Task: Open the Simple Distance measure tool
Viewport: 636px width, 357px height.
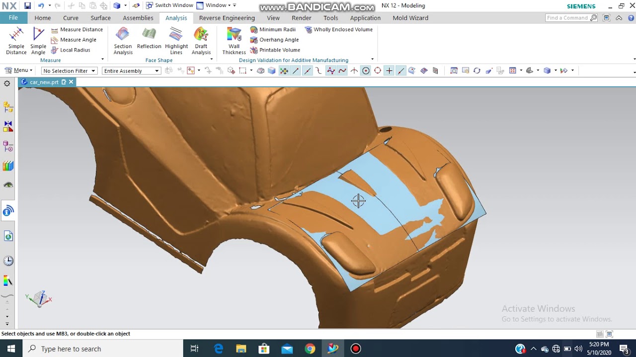Action: 16,41
